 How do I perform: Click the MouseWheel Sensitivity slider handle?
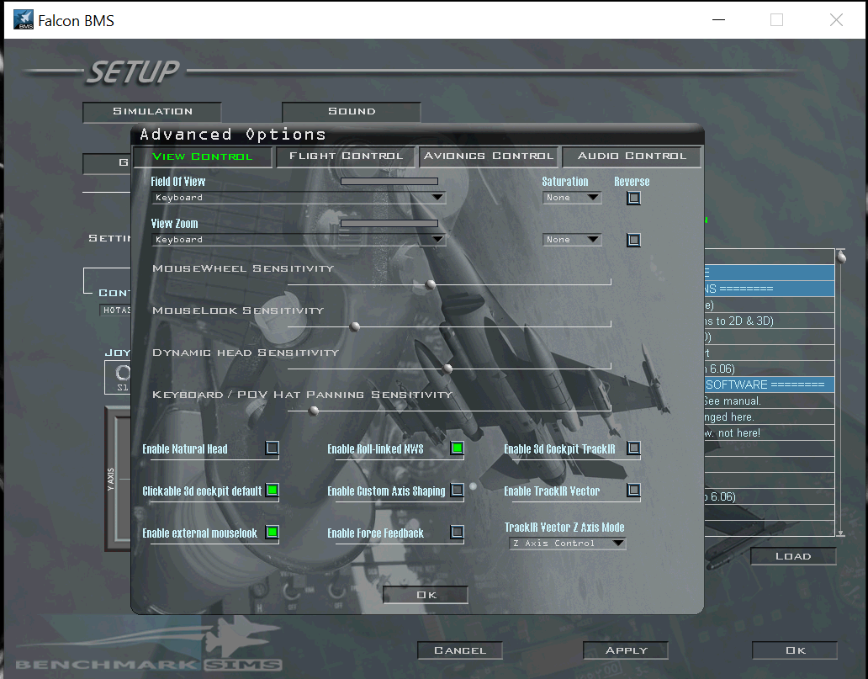pos(430,284)
